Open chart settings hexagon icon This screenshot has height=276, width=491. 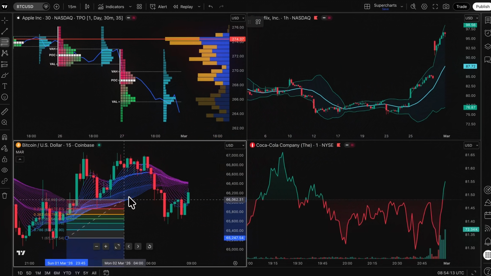[x=424, y=7]
